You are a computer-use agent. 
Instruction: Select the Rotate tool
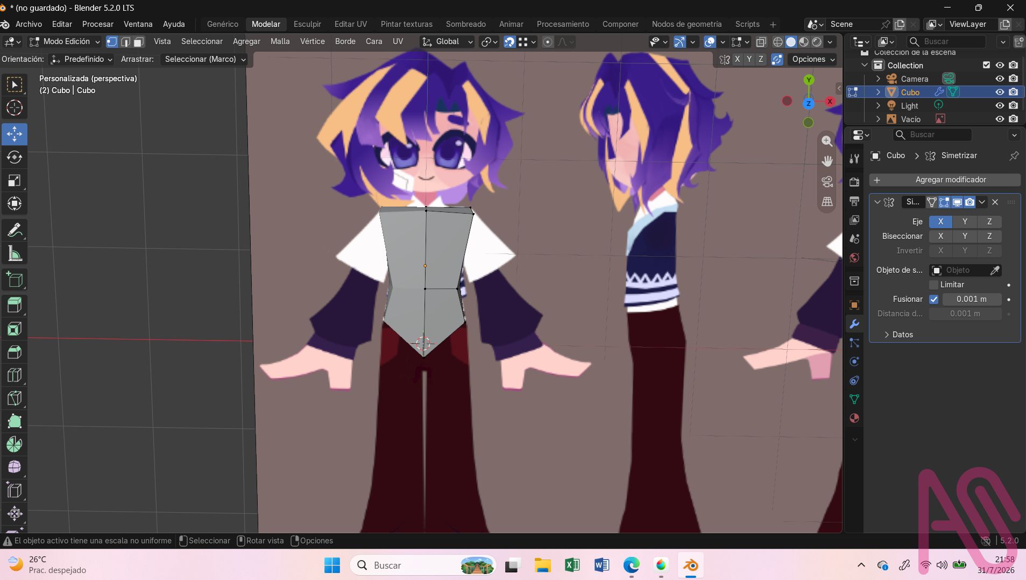click(15, 157)
